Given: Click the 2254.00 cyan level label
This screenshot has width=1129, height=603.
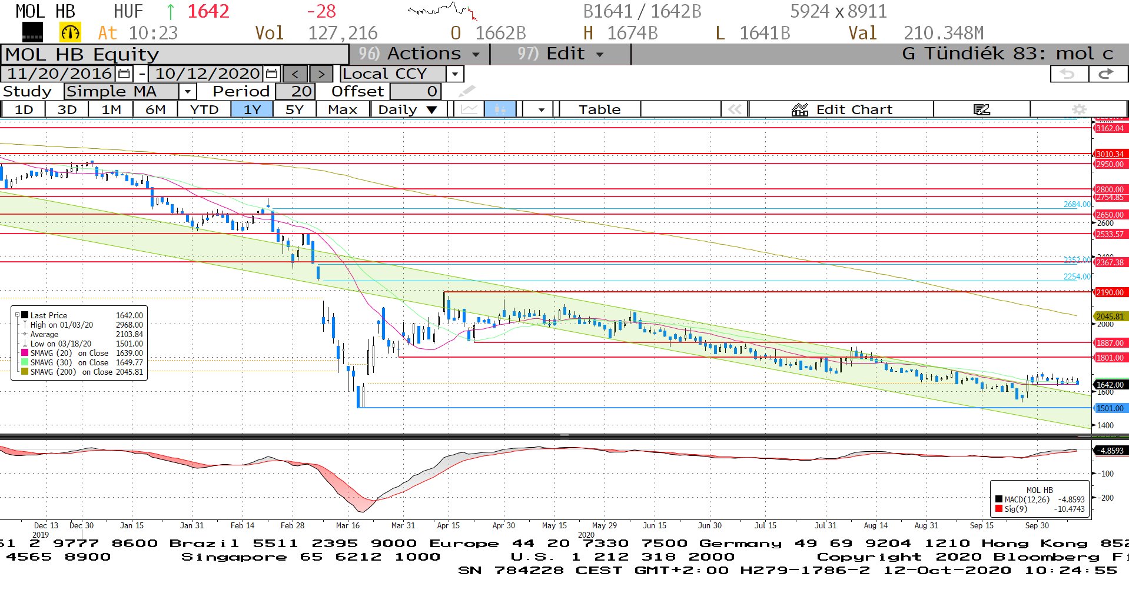Looking at the screenshot, I should (1077, 276).
